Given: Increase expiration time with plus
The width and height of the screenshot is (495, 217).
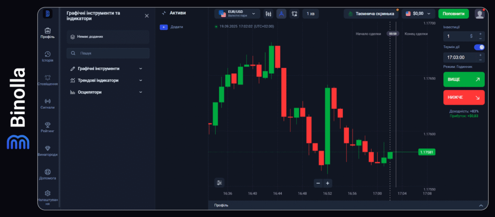Looking at the screenshot, I should pyautogui.click(x=480, y=55).
